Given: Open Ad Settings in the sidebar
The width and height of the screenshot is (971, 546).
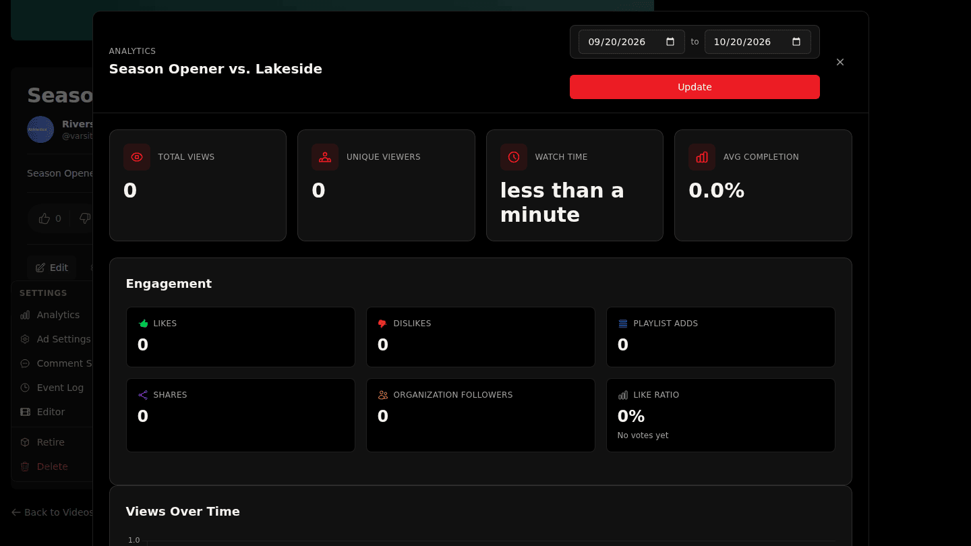Looking at the screenshot, I should (52, 339).
